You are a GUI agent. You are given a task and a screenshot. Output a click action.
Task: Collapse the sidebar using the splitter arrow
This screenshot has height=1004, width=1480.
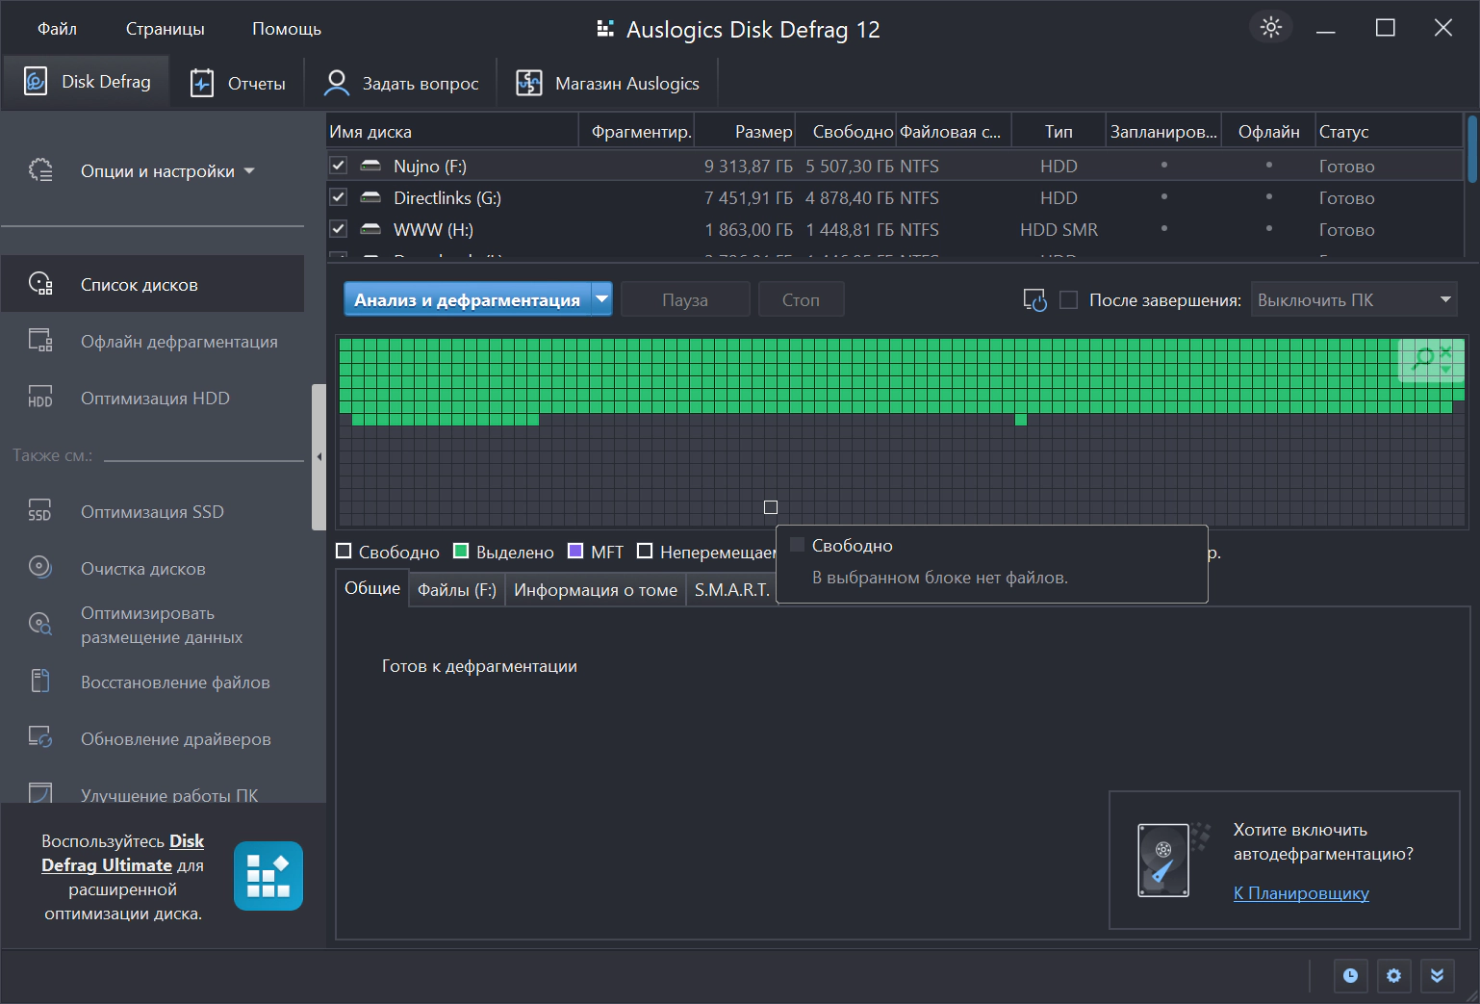click(x=319, y=457)
